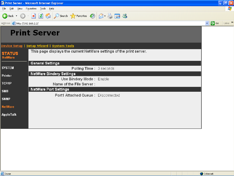The image size is (234, 176).
Task: Open the Tools menu
Action: [x=43, y=8]
